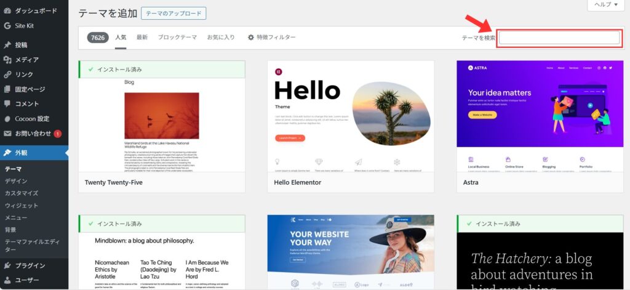Switch to the 人気 tab
Screen dimensions: 630x290
pos(121,38)
